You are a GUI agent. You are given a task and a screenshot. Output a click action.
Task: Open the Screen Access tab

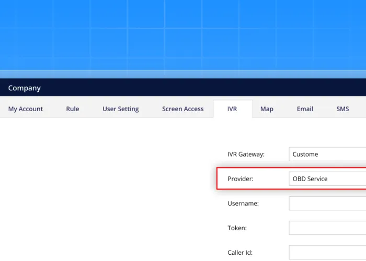click(182, 109)
